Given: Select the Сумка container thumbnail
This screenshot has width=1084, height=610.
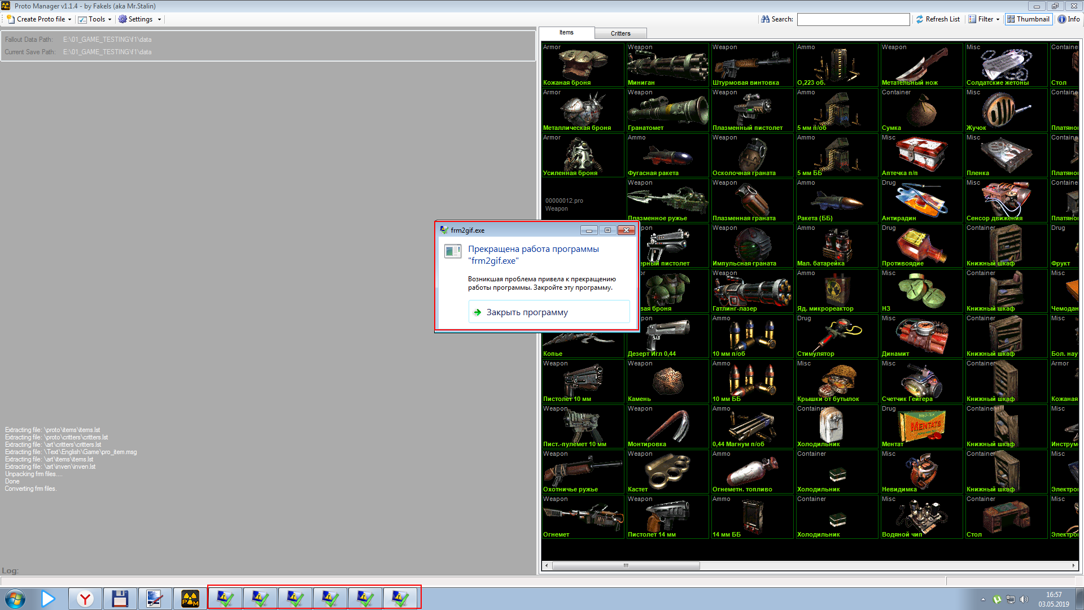Looking at the screenshot, I should click(x=921, y=110).
